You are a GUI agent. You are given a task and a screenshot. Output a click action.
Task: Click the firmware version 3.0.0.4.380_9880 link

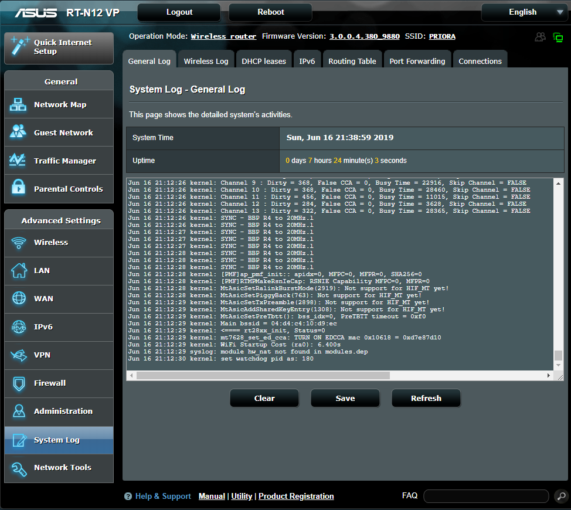point(365,36)
